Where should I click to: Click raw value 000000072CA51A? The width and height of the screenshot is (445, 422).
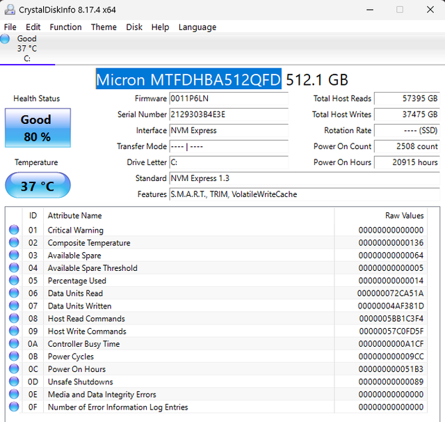tap(391, 293)
